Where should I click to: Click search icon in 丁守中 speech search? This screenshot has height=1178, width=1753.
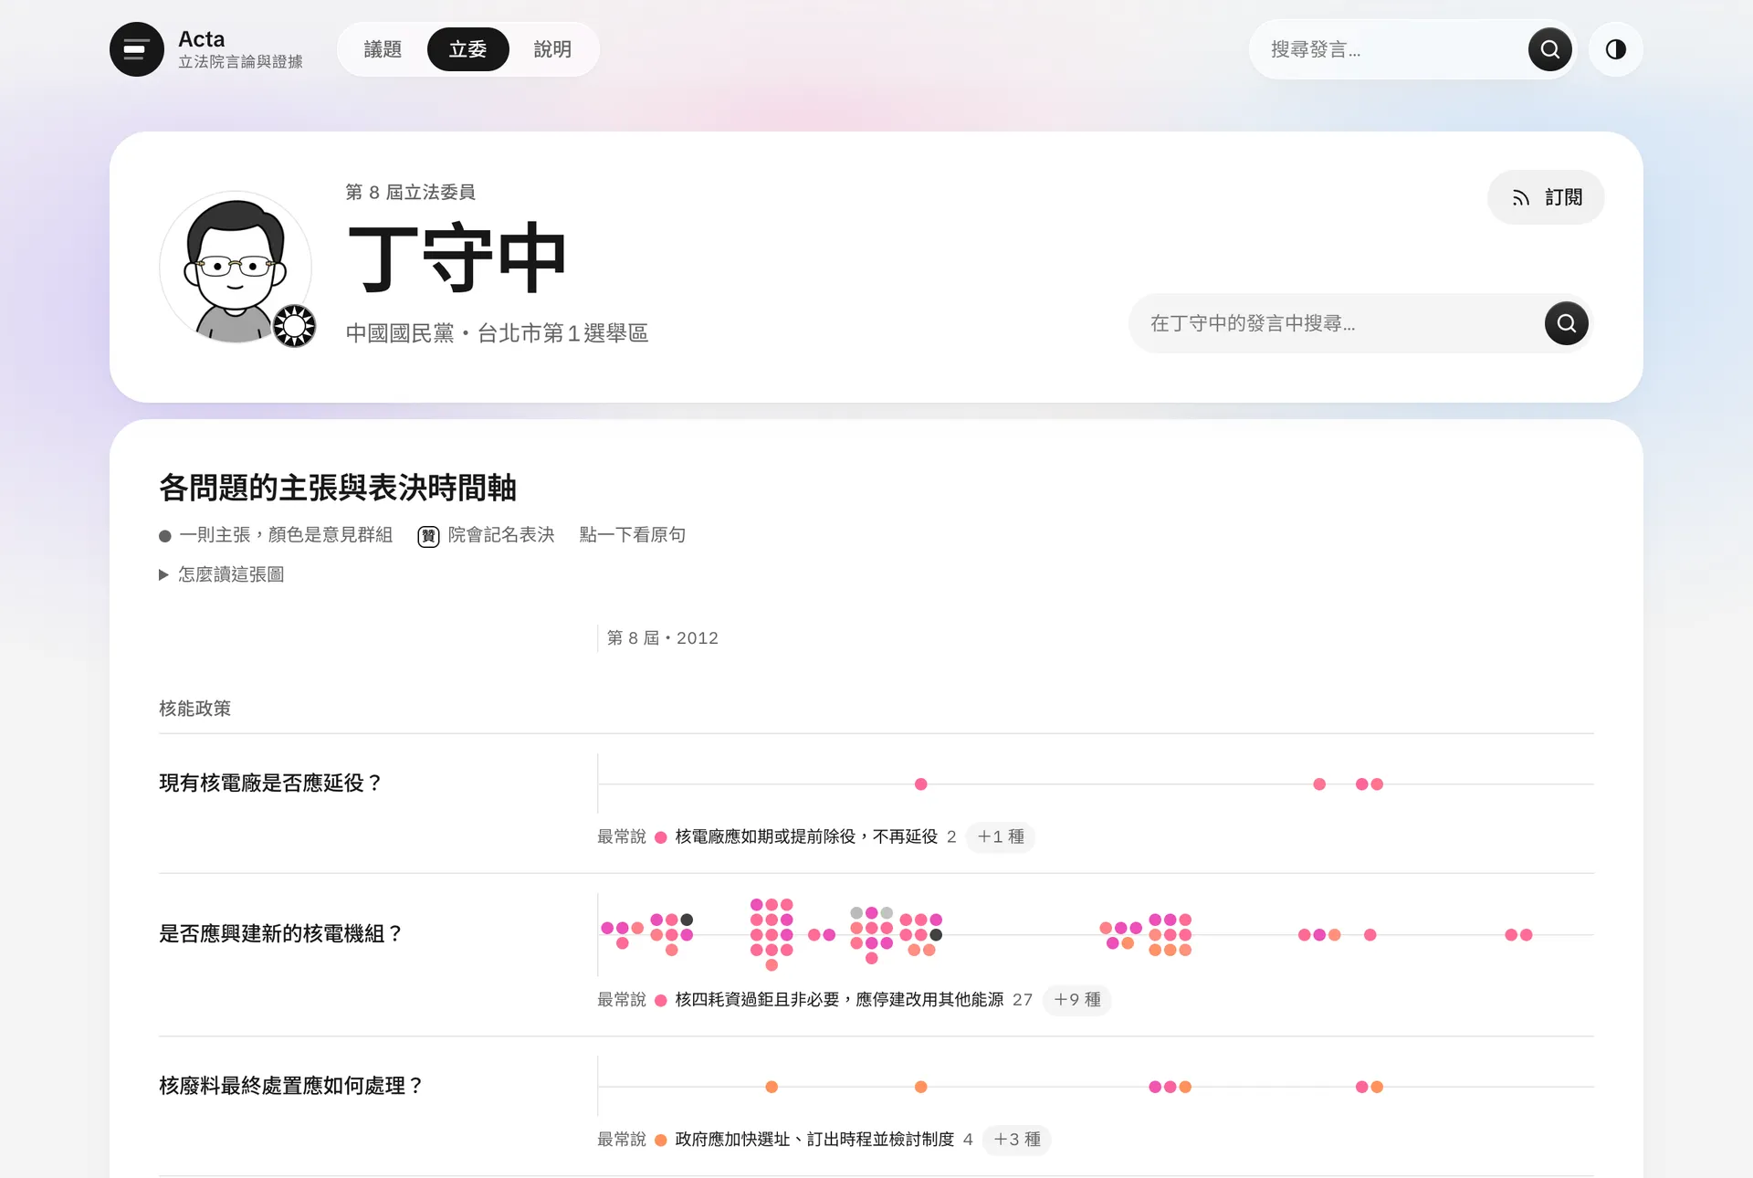tap(1566, 323)
